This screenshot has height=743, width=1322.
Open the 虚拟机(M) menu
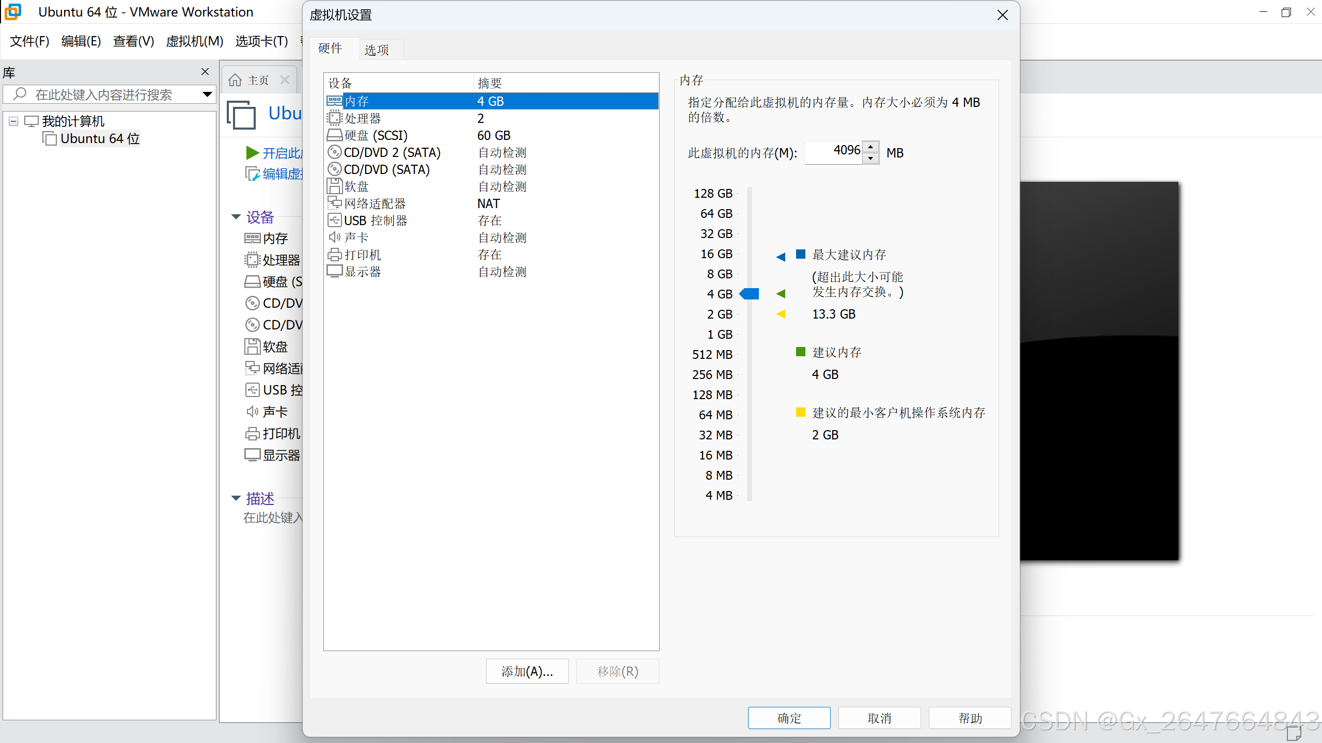[195, 41]
